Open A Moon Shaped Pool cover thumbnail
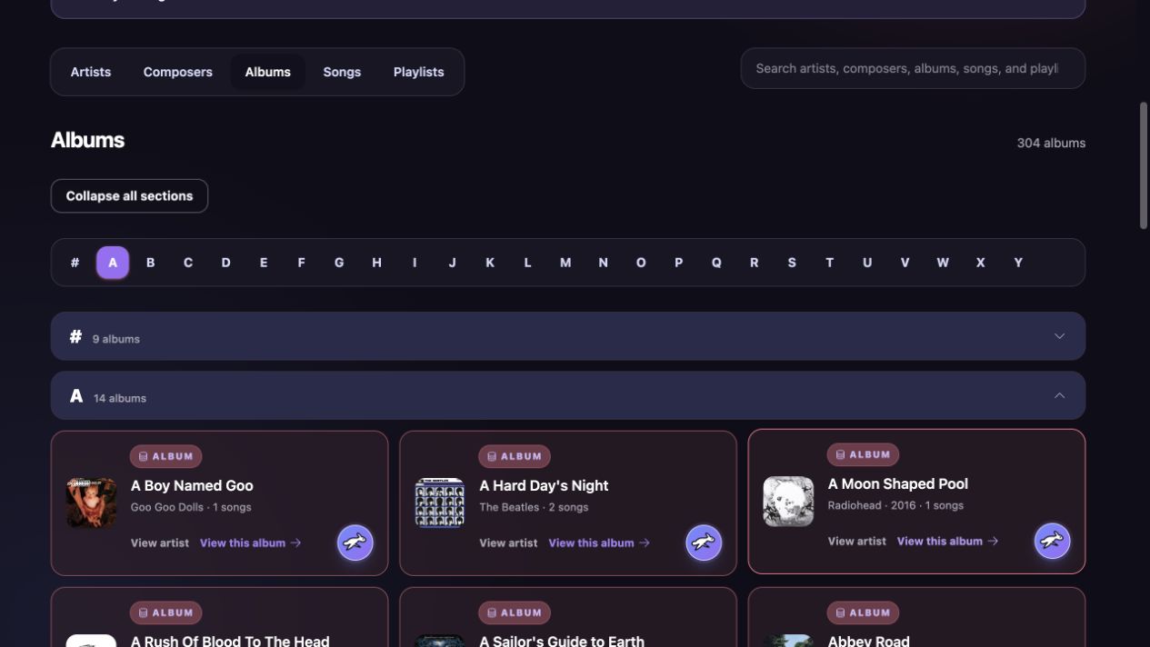The width and height of the screenshot is (1150, 647). [788, 501]
